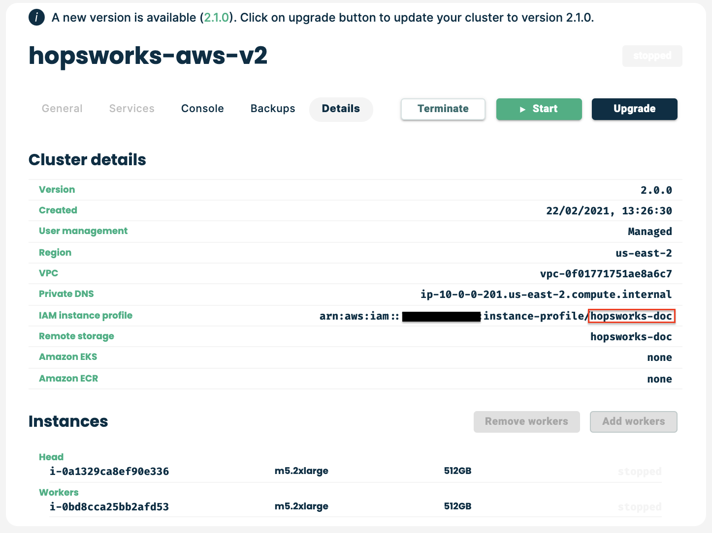Click the IAM instance profile label
Image resolution: width=712 pixels, height=533 pixels.
pos(86,316)
